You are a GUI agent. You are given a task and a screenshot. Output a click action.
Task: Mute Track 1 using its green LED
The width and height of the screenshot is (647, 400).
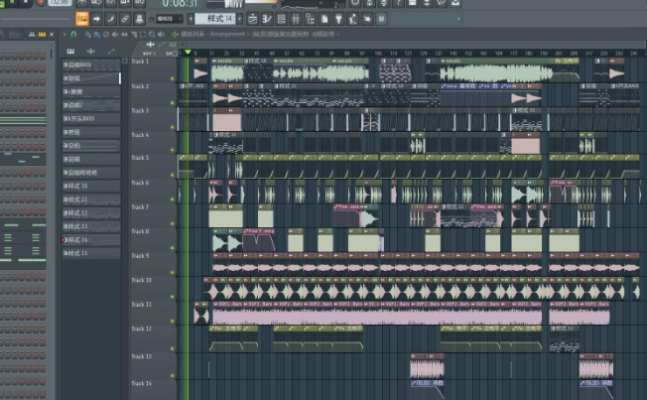tap(173, 79)
